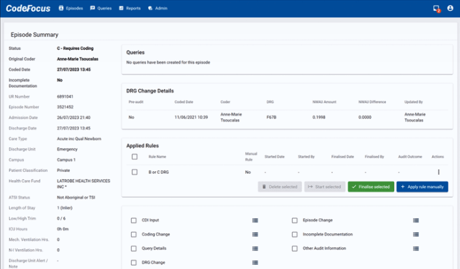Open three-dot actions for B or C DRG
Screen dimensions: 460x269
439,172
